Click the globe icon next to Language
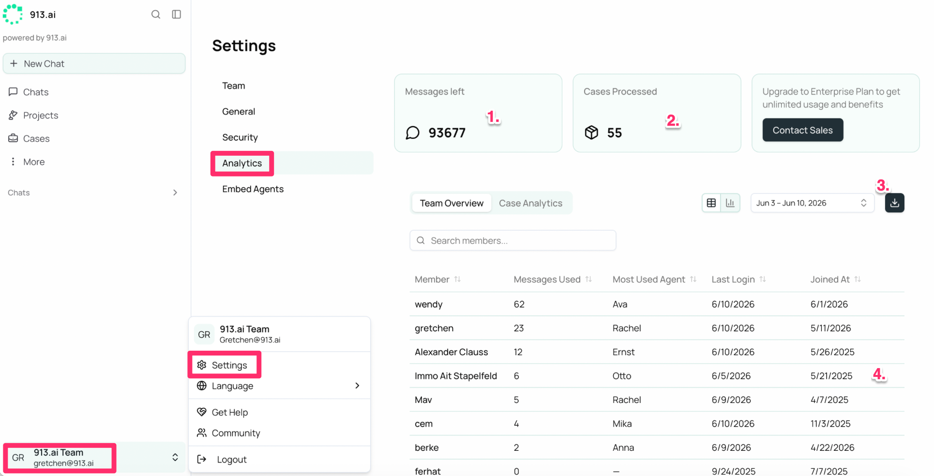This screenshot has height=476, width=934. [202, 386]
